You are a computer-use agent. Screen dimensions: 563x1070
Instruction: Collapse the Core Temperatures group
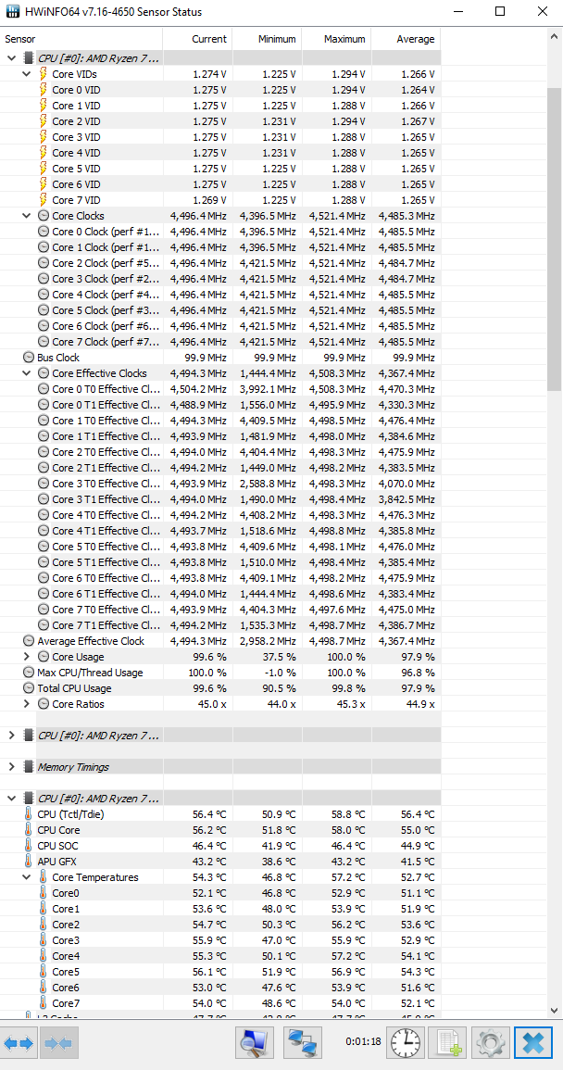[27, 877]
